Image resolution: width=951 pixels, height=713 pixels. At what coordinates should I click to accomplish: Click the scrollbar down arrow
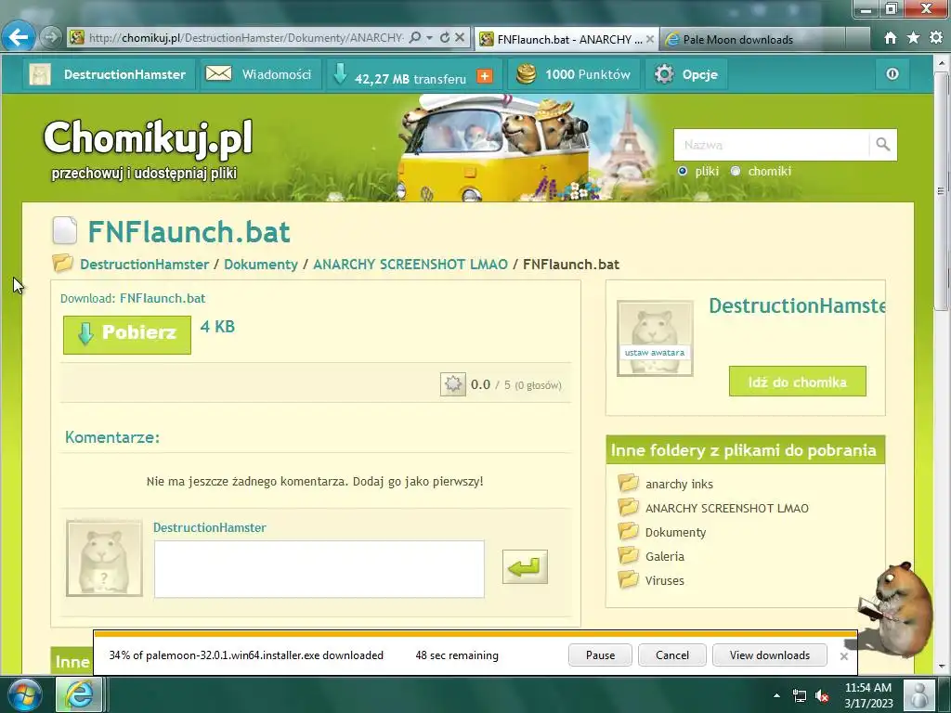pos(941,667)
